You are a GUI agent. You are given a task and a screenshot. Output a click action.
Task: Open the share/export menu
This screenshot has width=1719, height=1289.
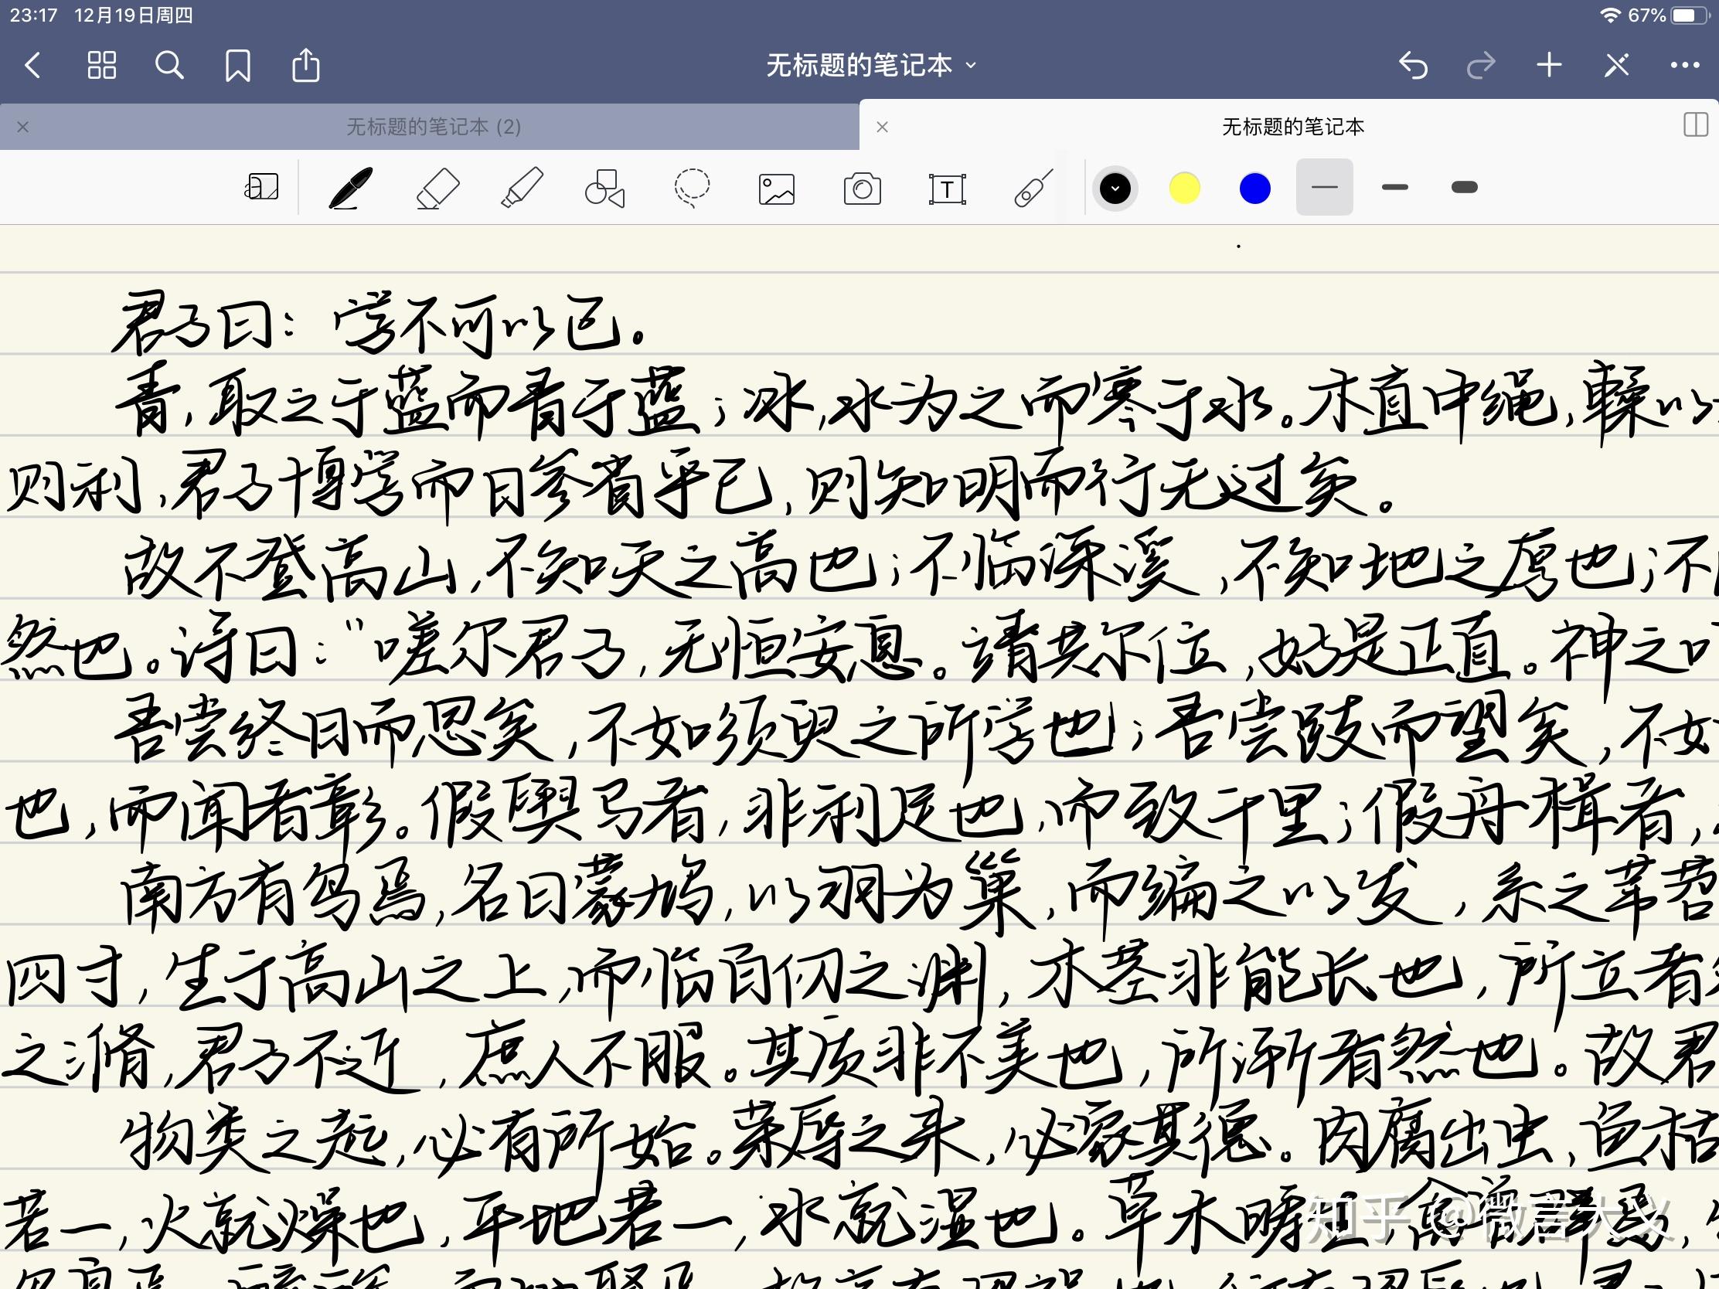pos(305,65)
